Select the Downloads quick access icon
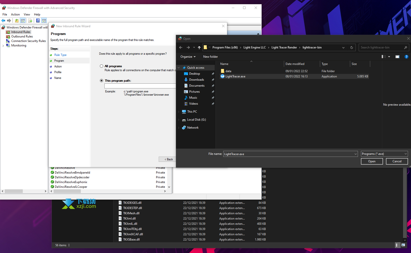The height and width of the screenshot is (253, 411). click(x=186, y=80)
